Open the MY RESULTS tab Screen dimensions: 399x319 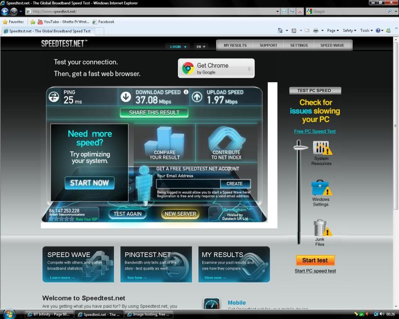pyautogui.click(x=235, y=46)
